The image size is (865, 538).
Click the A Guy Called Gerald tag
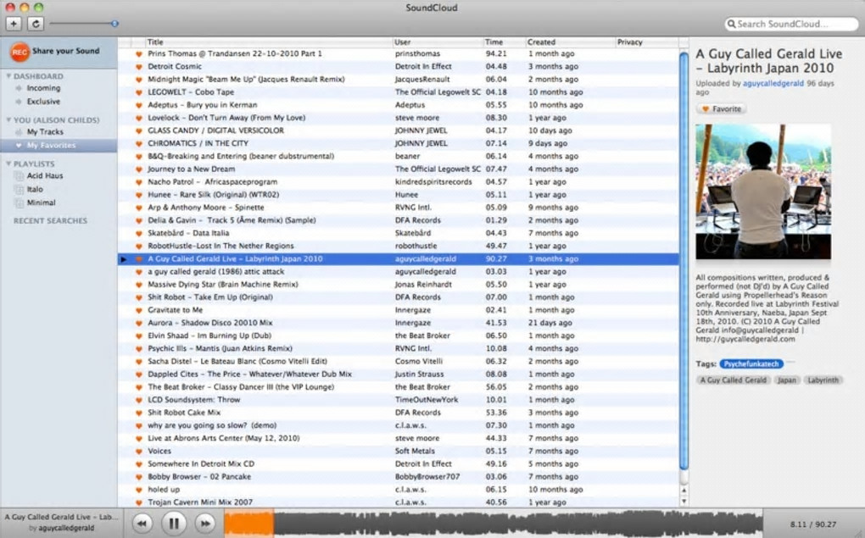pyautogui.click(x=734, y=380)
